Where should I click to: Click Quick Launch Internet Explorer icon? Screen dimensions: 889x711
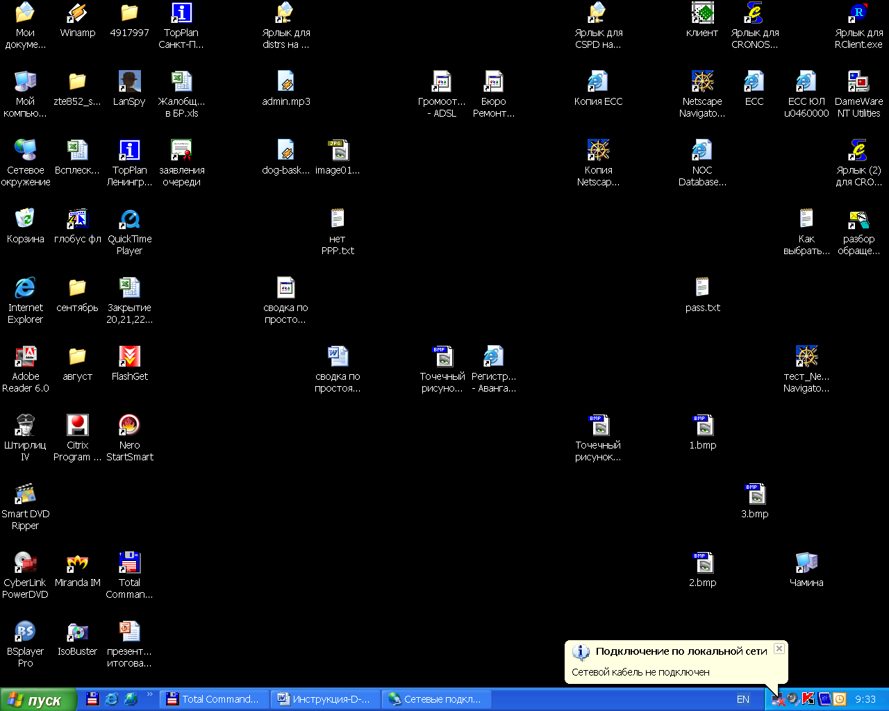tap(111, 699)
